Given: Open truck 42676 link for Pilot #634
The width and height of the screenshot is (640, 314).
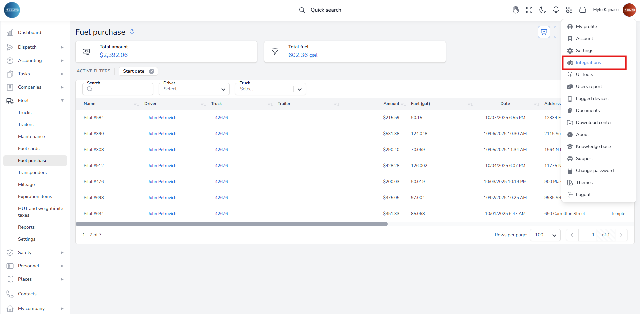Looking at the screenshot, I should click(x=221, y=214).
